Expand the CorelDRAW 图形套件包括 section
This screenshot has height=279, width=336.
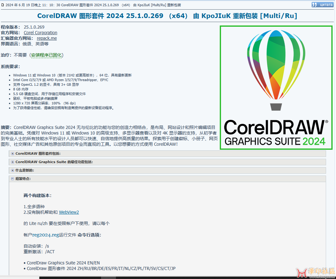(38, 153)
